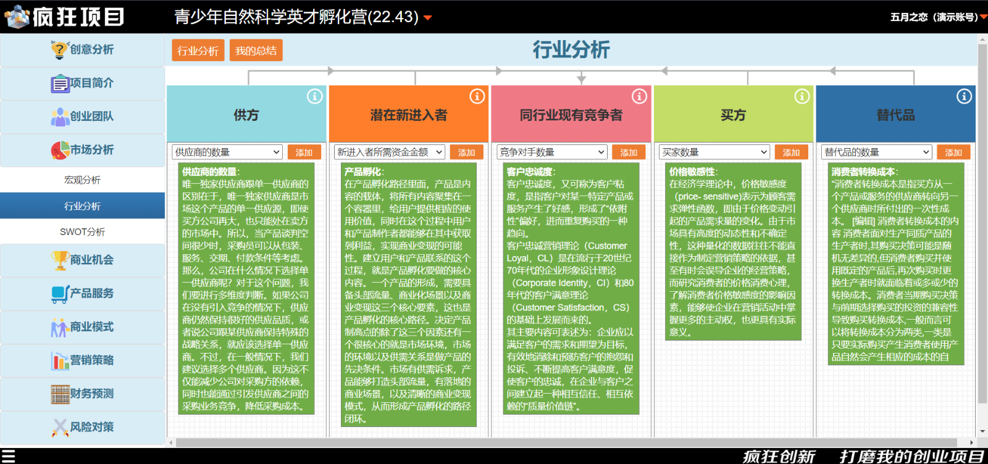The image size is (988, 464).
Task: Open the 新进入者所需资金金额 dropdown
Action: 389,152
